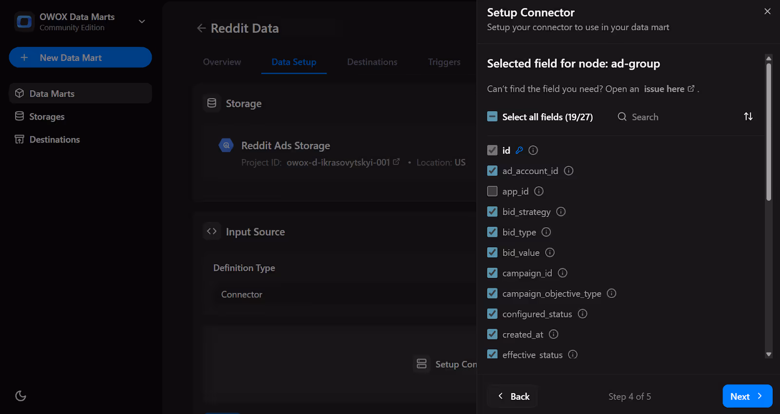Viewport: 780px width, 414px height.
Task: Toggle dark mode moon icon
Action: (x=20, y=396)
